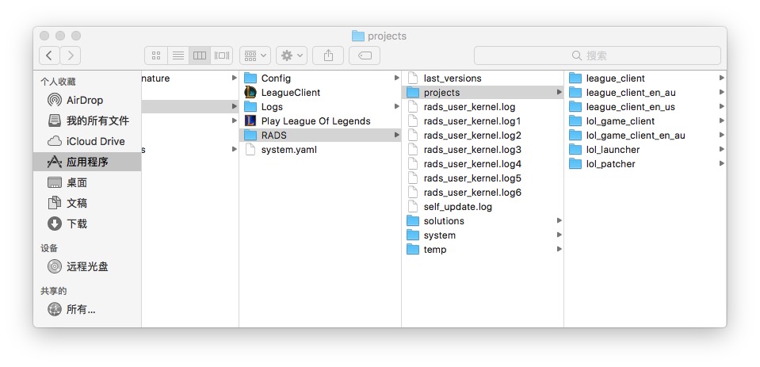Select rads_user_kernel.log6 file
Viewport: 760px width, 367px height.
coord(483,193)
